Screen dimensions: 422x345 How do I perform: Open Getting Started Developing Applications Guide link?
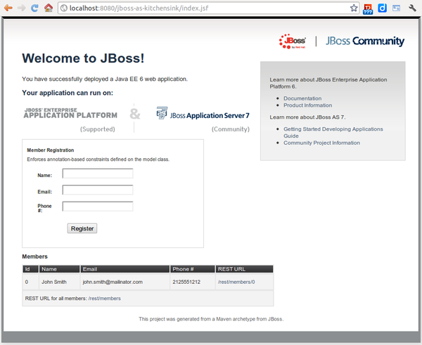pyautogui.click(x=333, y=133)
